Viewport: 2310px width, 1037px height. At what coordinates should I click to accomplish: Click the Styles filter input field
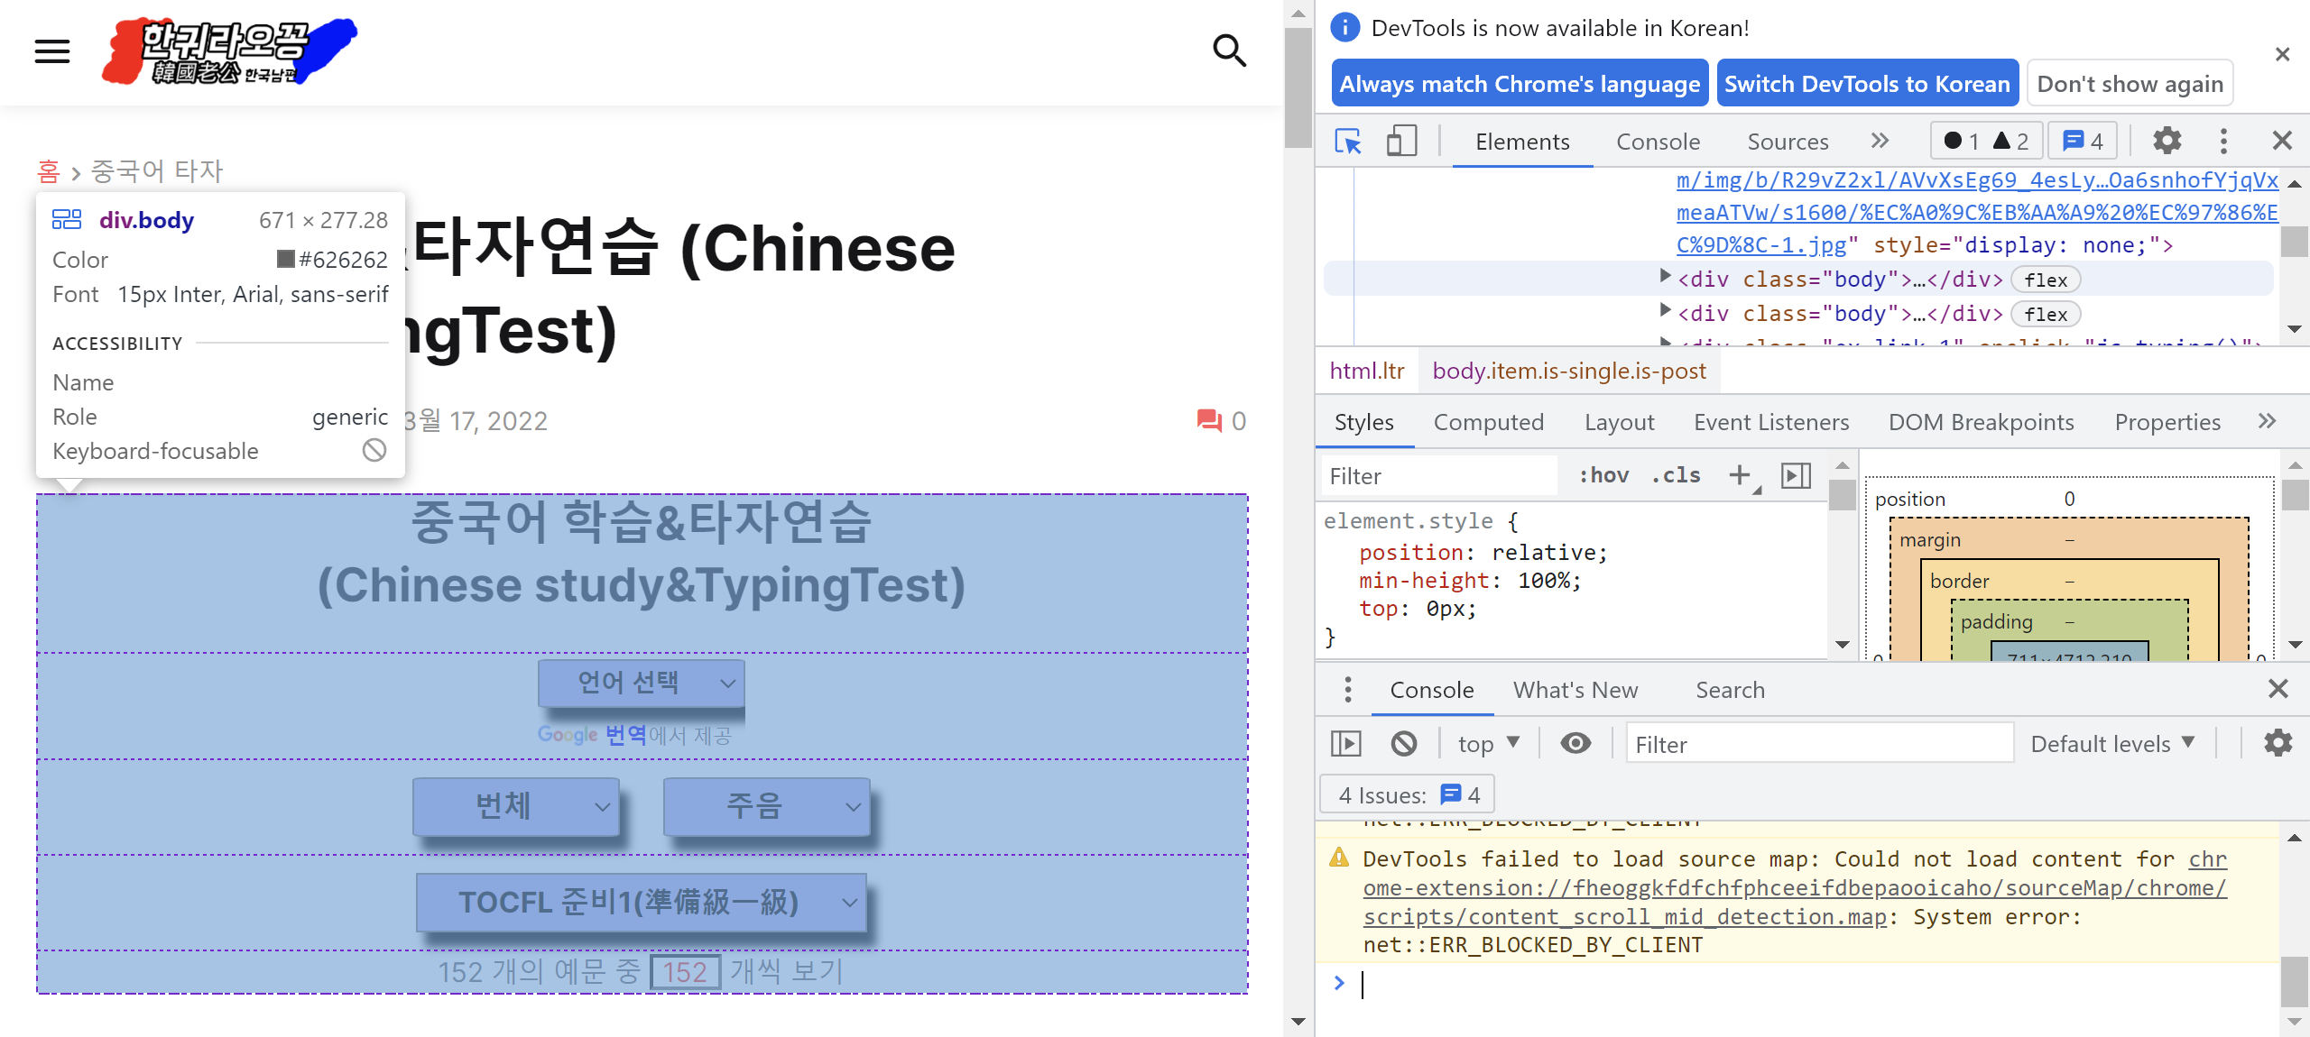click(1439, 476)
